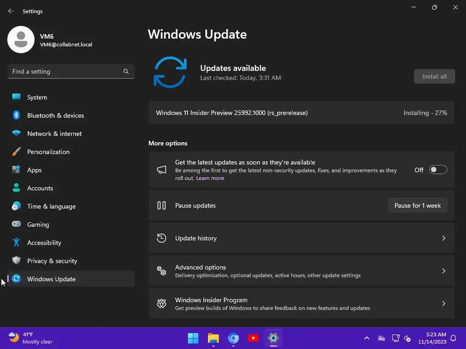The height and width of the screenshot is (349, 466).
Task: Open the Start menu from taskbar
Action: [193, 338]
